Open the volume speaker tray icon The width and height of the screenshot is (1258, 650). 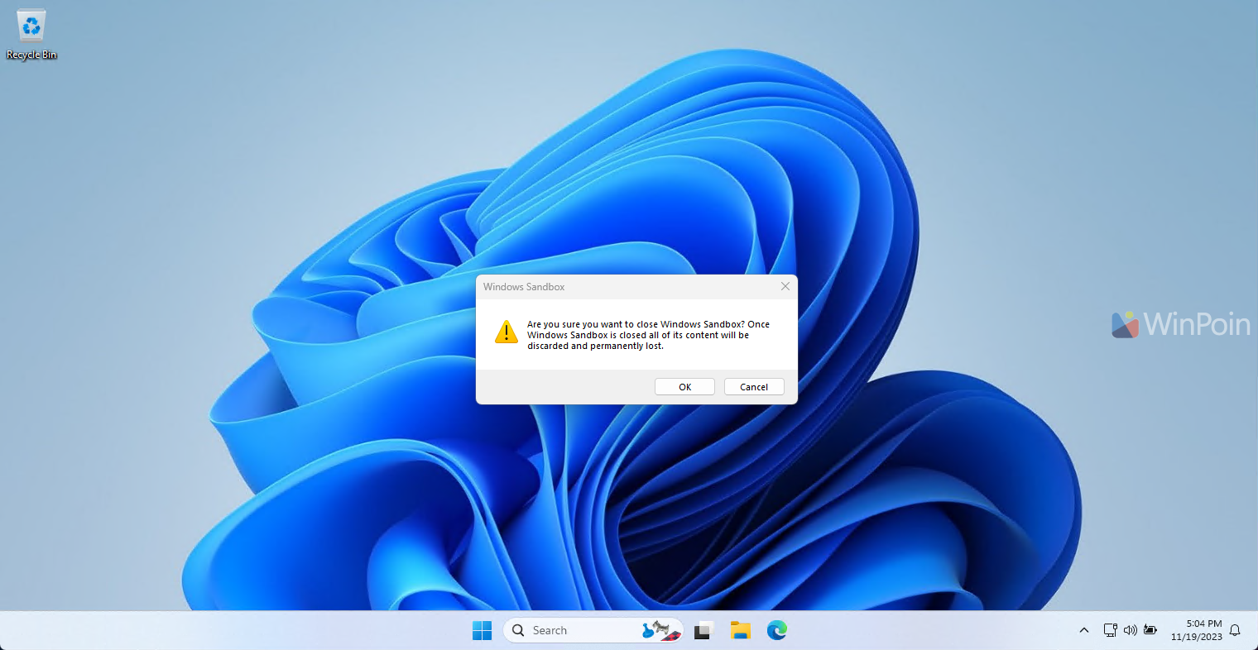coord(1131,630)
